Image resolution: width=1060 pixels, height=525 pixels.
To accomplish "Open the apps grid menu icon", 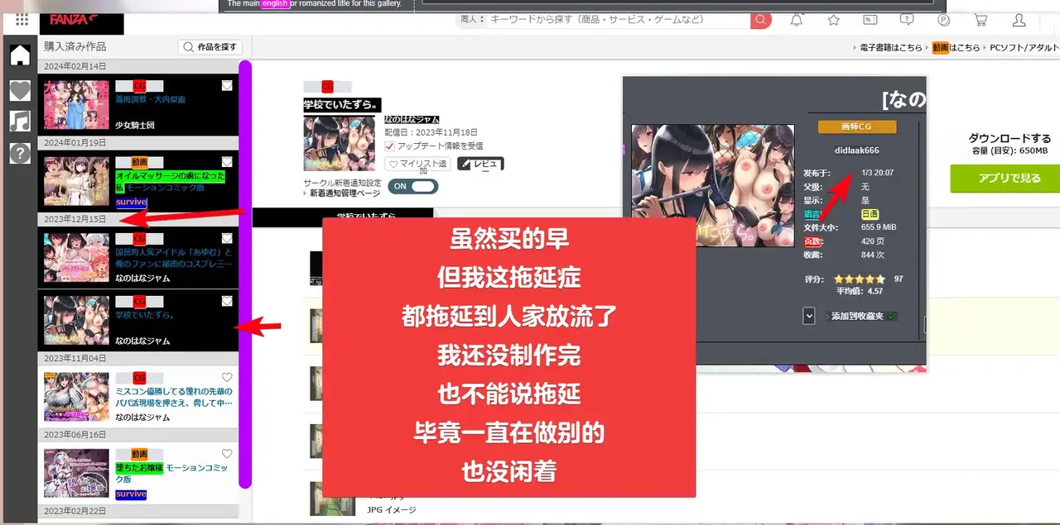I will point(22,20).
